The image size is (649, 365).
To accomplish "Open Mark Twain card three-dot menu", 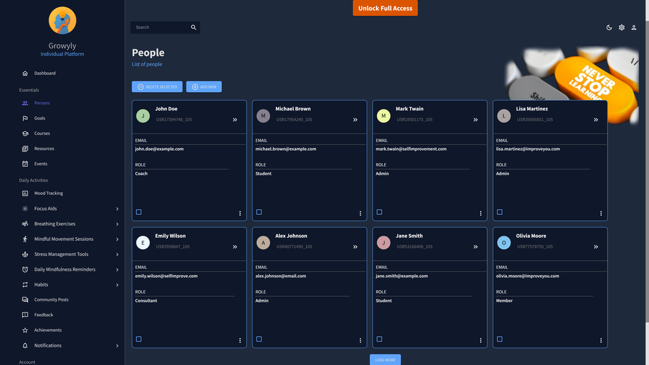I will click(480, 214).
